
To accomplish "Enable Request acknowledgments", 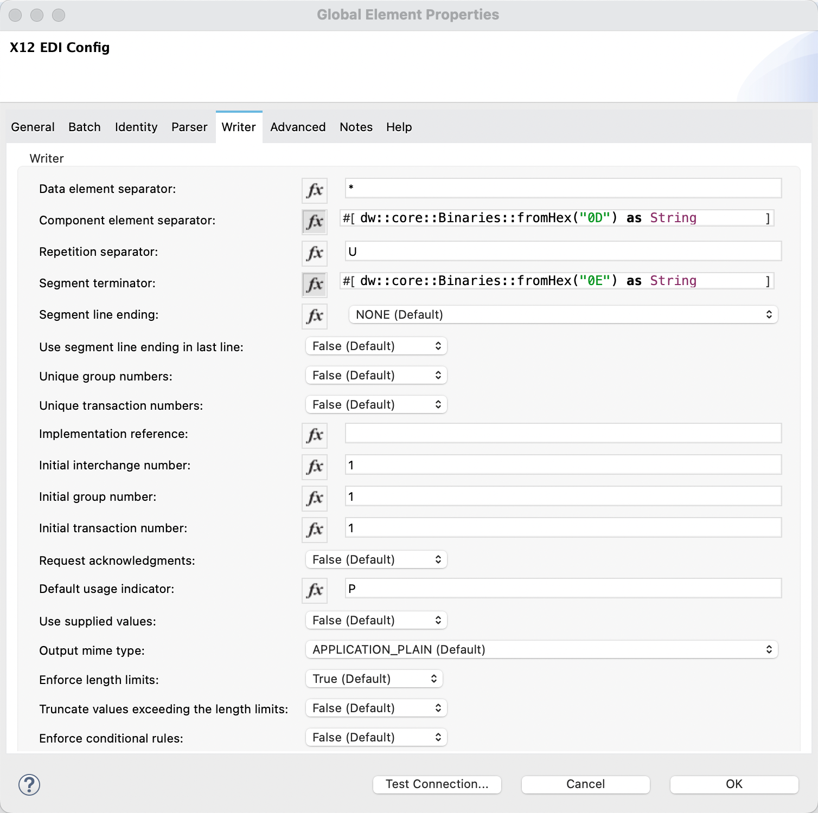I will (375, 559).
